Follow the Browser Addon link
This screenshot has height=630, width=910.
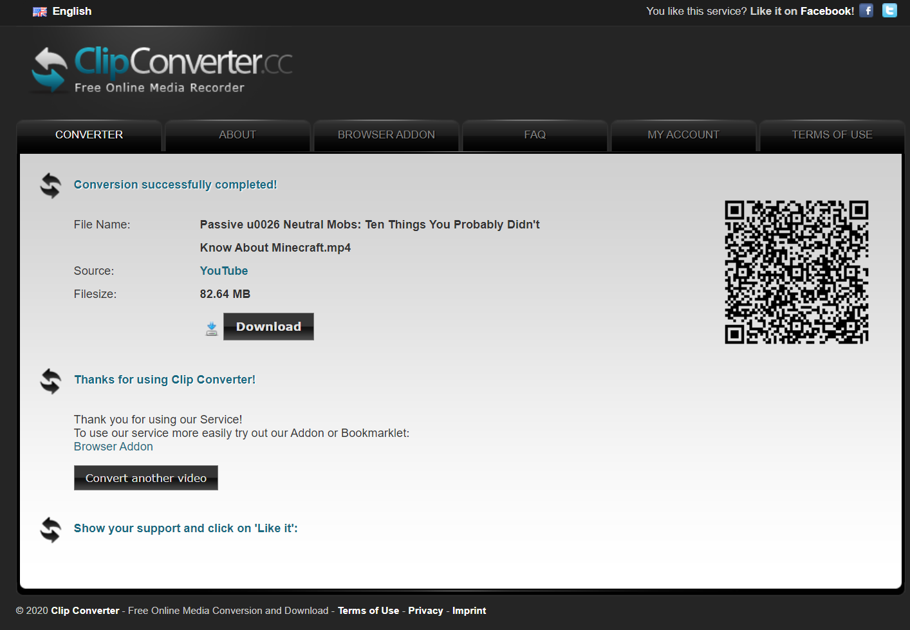113,447
